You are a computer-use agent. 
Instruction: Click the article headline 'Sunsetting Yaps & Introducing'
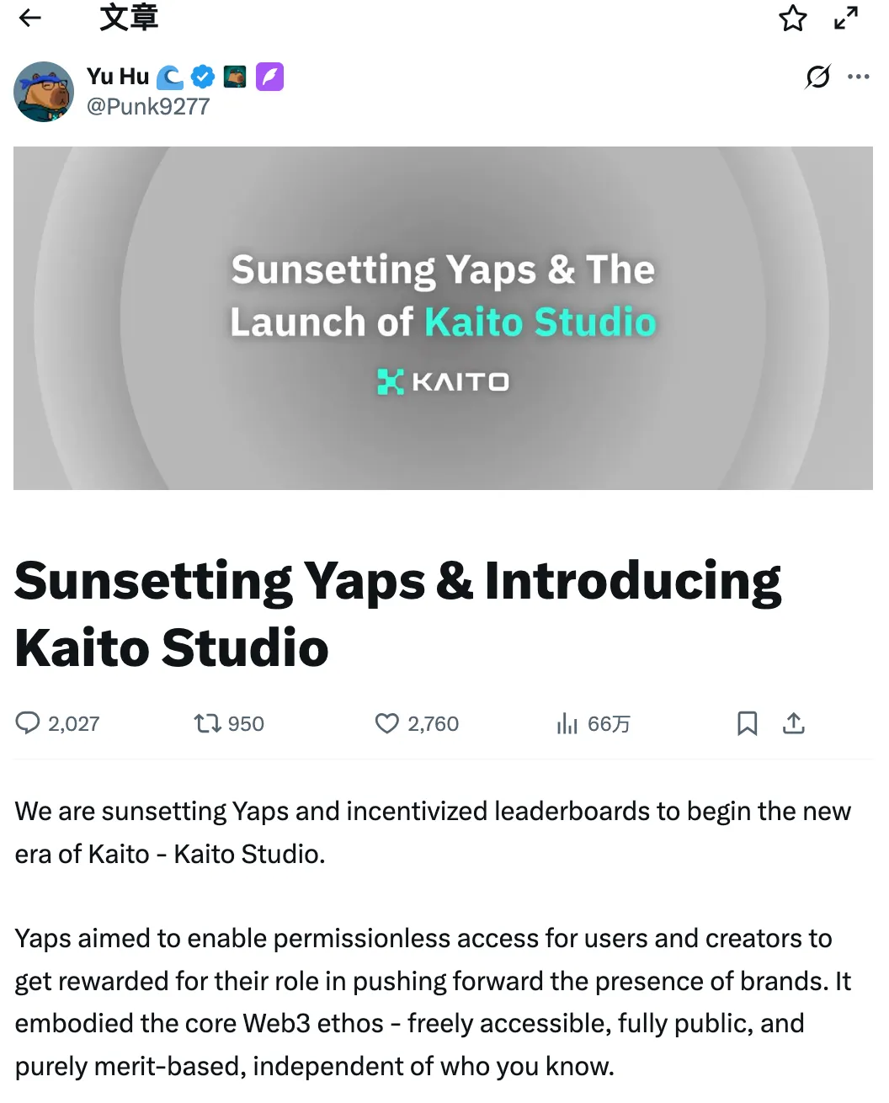tap(397, 581)
